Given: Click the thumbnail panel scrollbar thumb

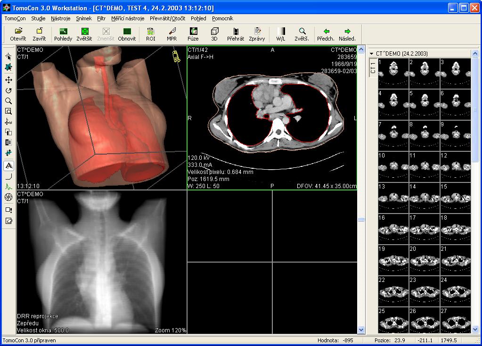Looking at the screenshot, I should (x=475, y=110).
